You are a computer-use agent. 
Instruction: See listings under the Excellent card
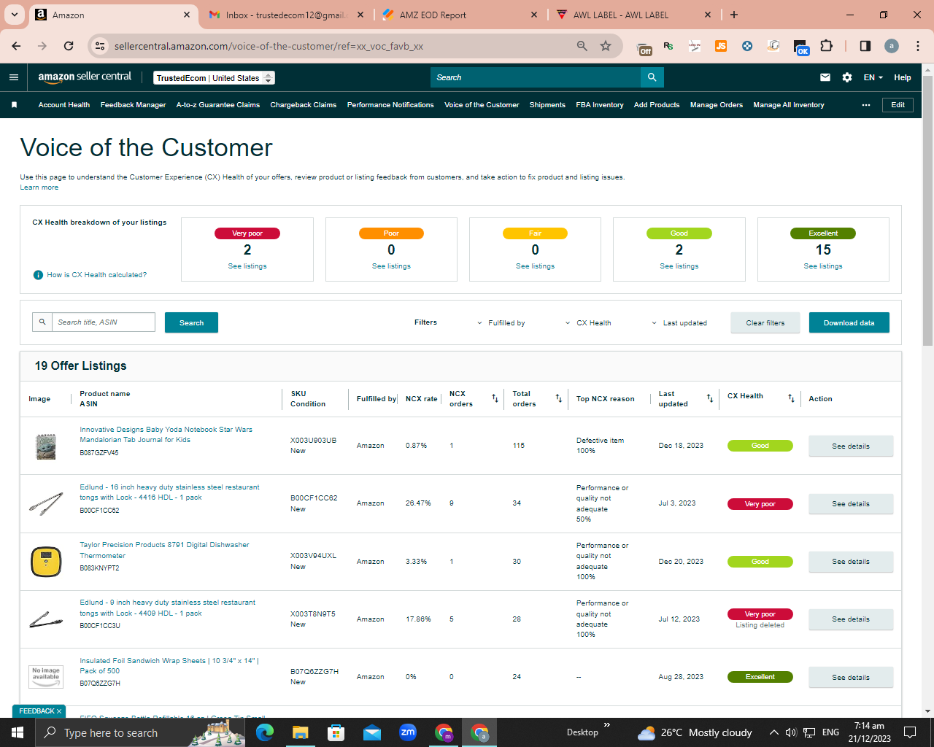(x=823, y=266)
